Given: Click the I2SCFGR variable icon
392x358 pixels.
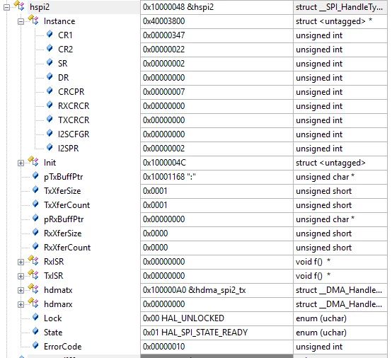Looking at the screenshot, I should click(50, 133).
